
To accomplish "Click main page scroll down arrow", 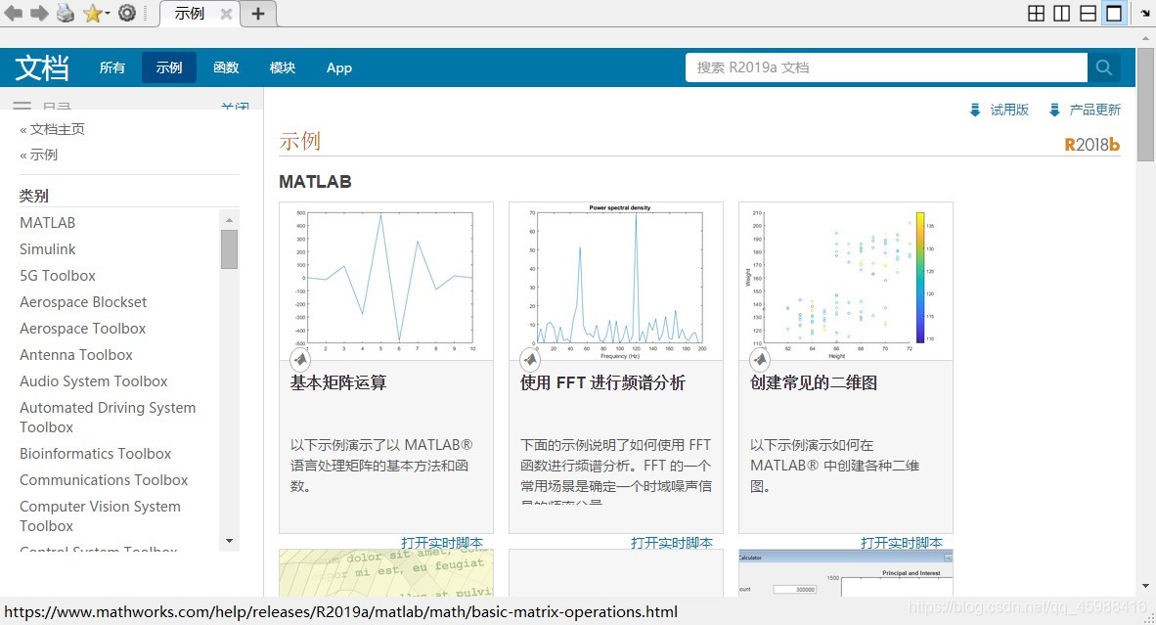I will (1145, 587).
